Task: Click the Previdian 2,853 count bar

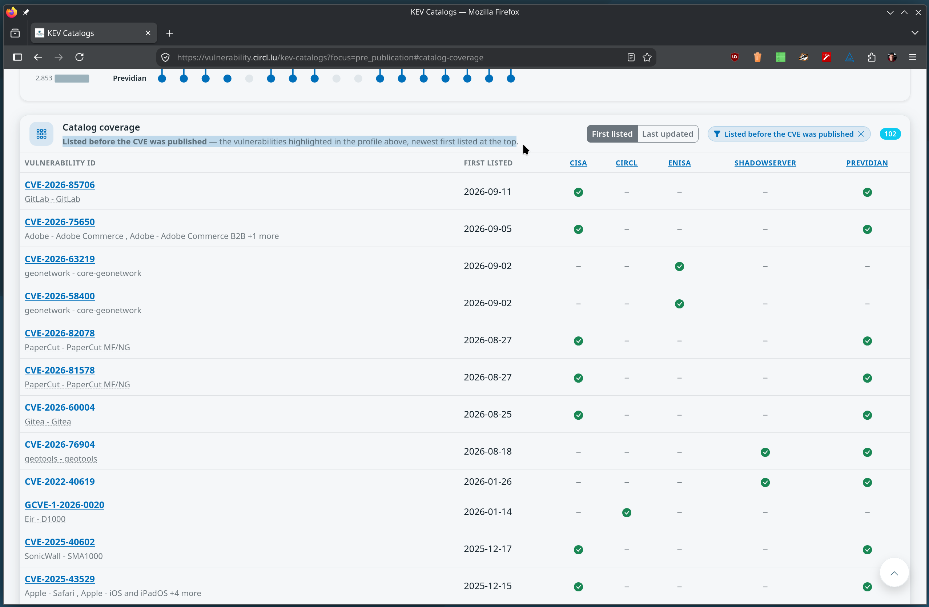Action: click(72, 79)
